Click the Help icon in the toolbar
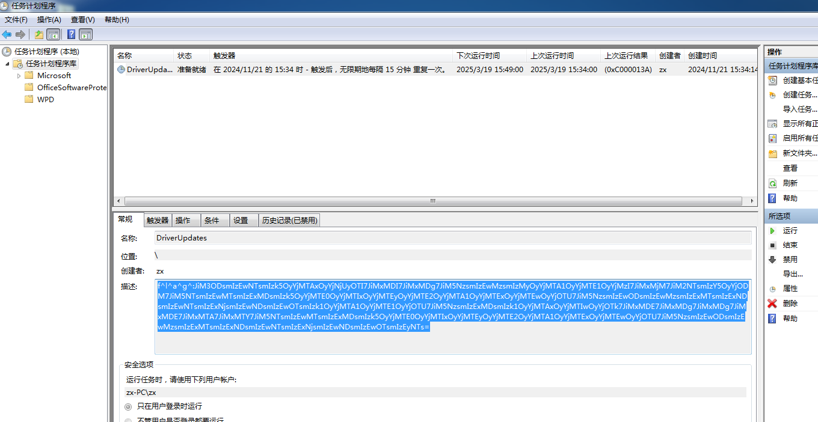The height and width of the screenshot is (422, 818). click(x=71, y=34)
